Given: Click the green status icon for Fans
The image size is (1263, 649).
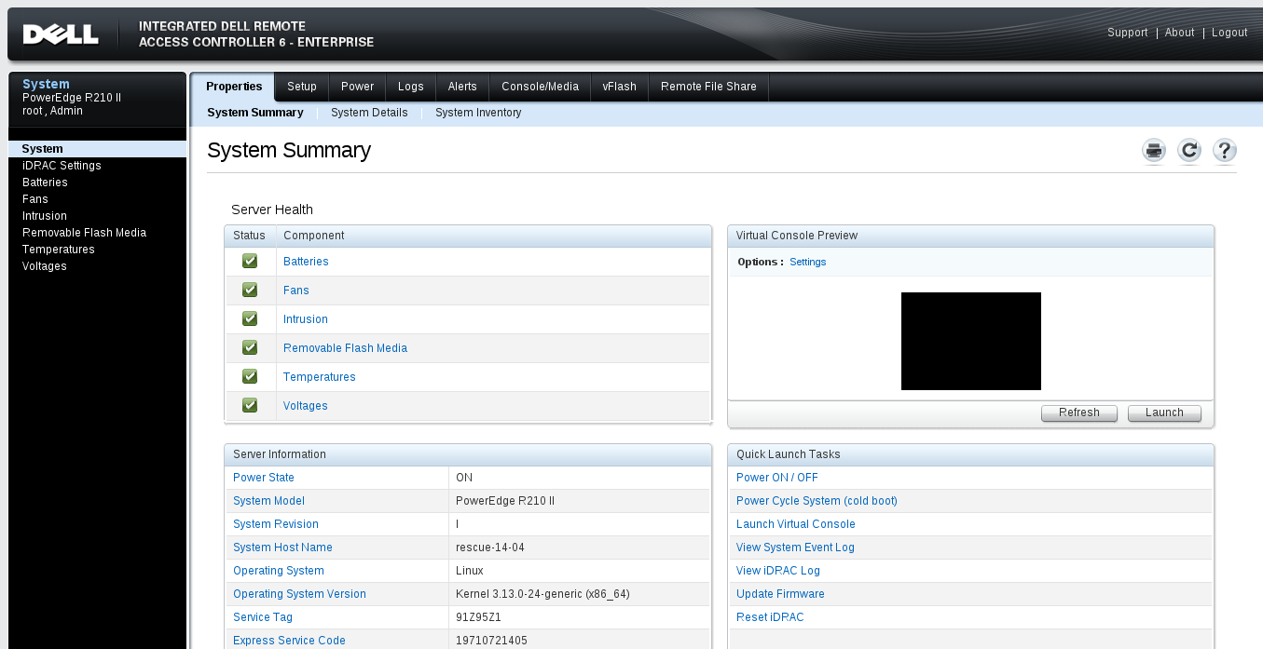Looking at the screenshot, I should (x=250, y=291).
